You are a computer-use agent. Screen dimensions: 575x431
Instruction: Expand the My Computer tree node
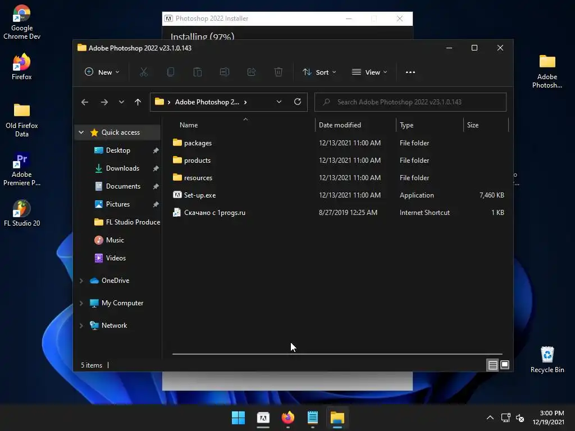pos(81,303)
